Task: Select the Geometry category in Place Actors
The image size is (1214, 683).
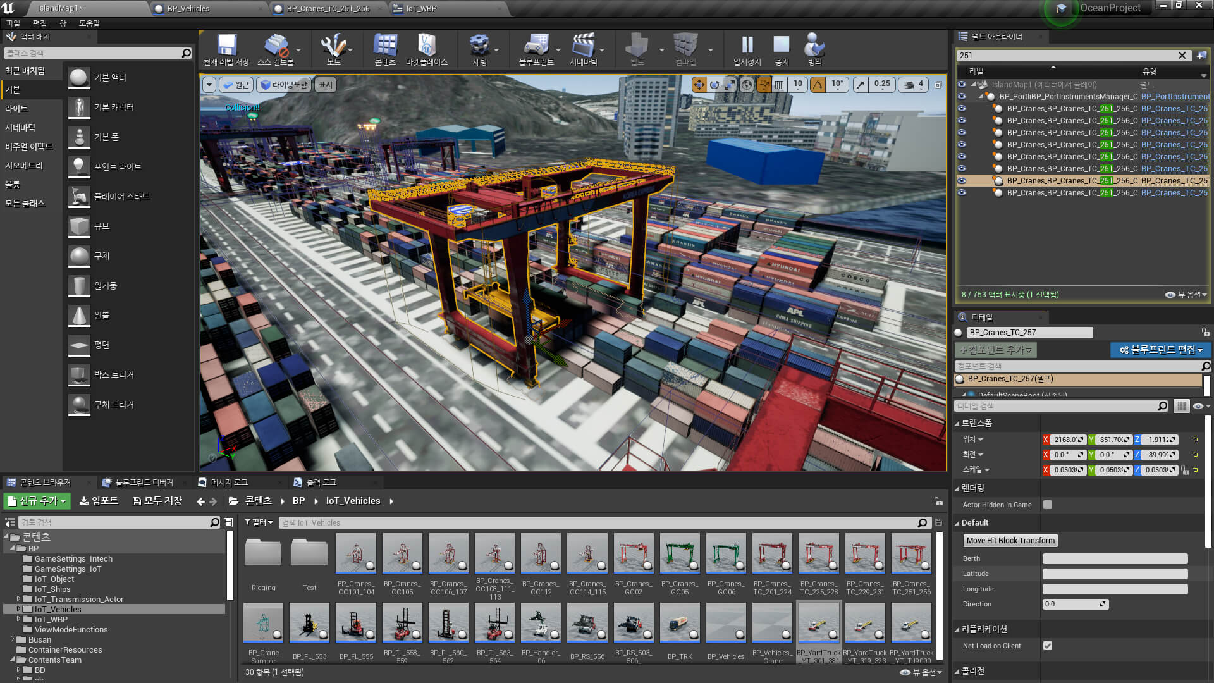Action: click(x=24, y=166)
